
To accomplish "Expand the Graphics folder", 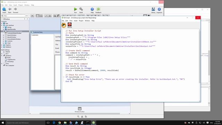I will pyautogui.click(x=2, y=45).
